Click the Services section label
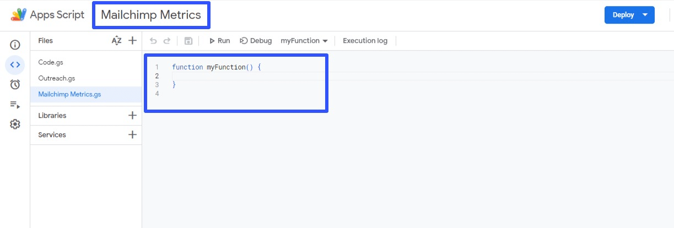The width and height of the screenshot is (674, 228). (52, 135)
